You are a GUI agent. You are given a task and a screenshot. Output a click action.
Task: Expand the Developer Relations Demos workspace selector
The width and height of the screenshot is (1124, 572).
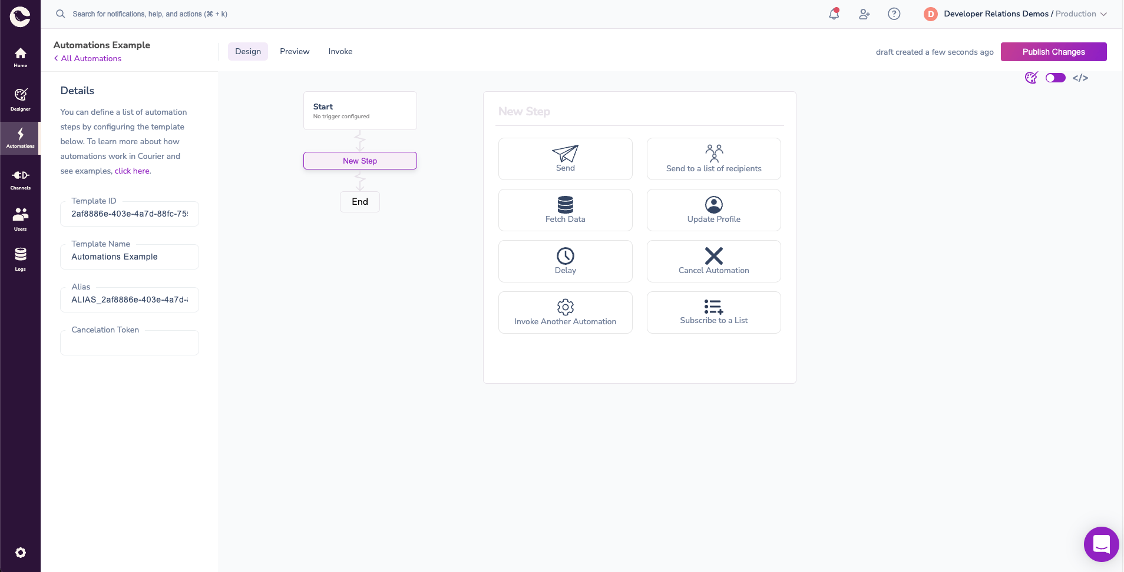[997, 14]
